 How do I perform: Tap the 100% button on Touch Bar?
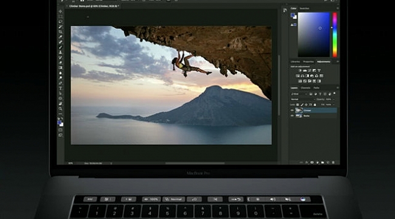coord(151,199)
